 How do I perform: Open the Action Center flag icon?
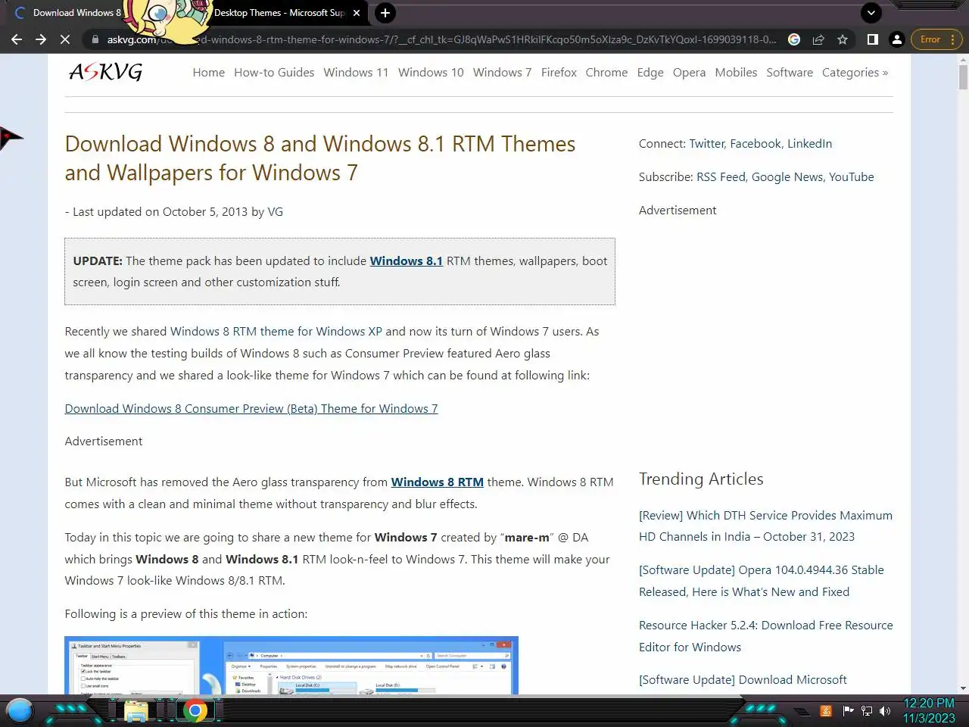848,711
